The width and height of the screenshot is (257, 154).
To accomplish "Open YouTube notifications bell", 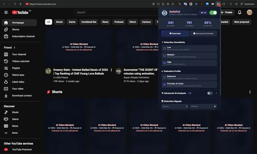I will [240, 12].
